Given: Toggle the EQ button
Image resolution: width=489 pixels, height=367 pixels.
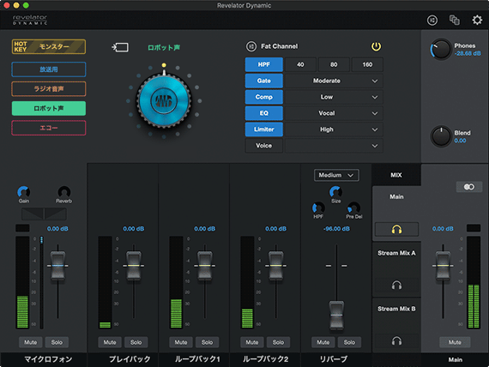Looking at the screenshot, I should pos(264,113).
